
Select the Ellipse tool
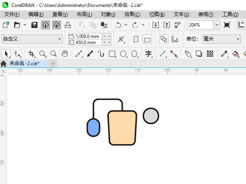[123, 54]
